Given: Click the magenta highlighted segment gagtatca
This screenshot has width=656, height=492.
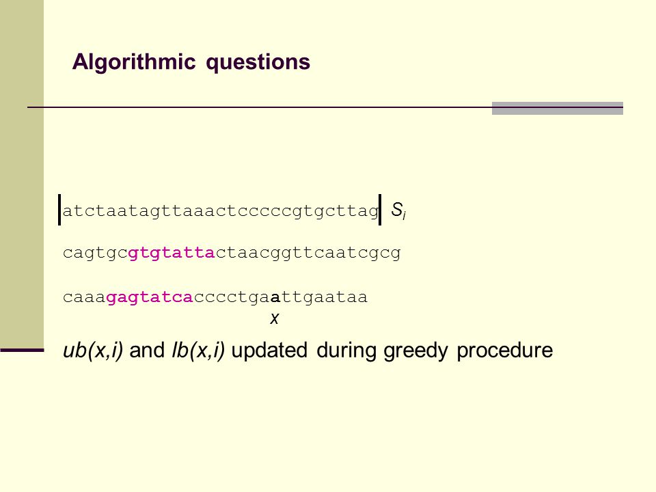Looking at the screenshot, I should point(150,297).
